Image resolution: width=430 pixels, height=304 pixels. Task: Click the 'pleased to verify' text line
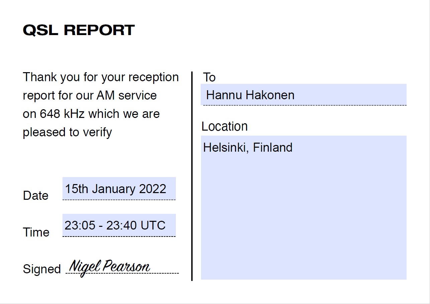(67, 132)
